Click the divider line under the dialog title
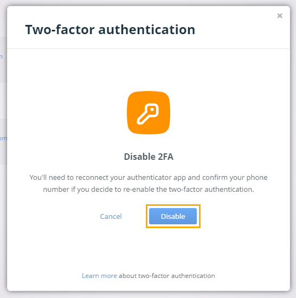The width and height of the screenshot is (296, 298). coord(149,48)
